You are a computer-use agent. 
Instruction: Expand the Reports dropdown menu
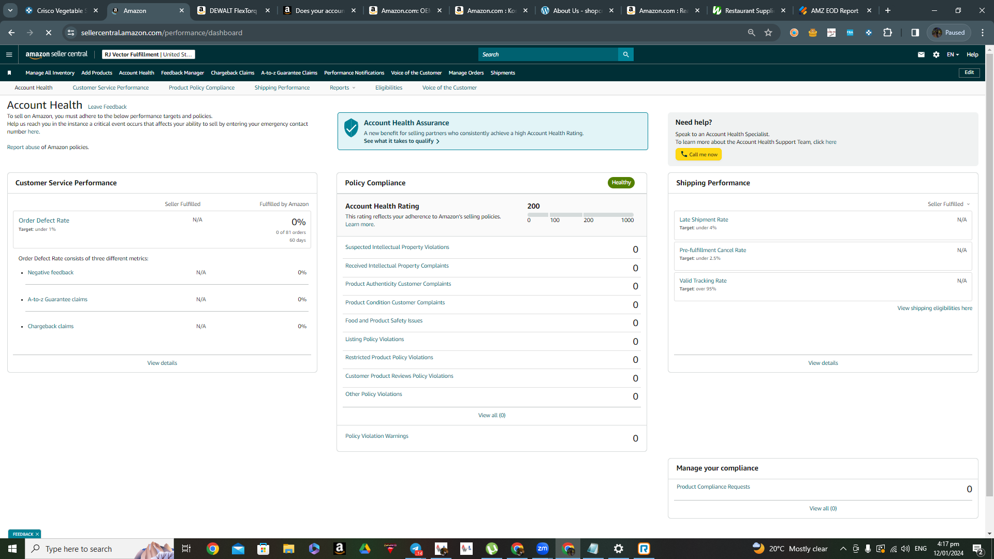pos(342,88)
